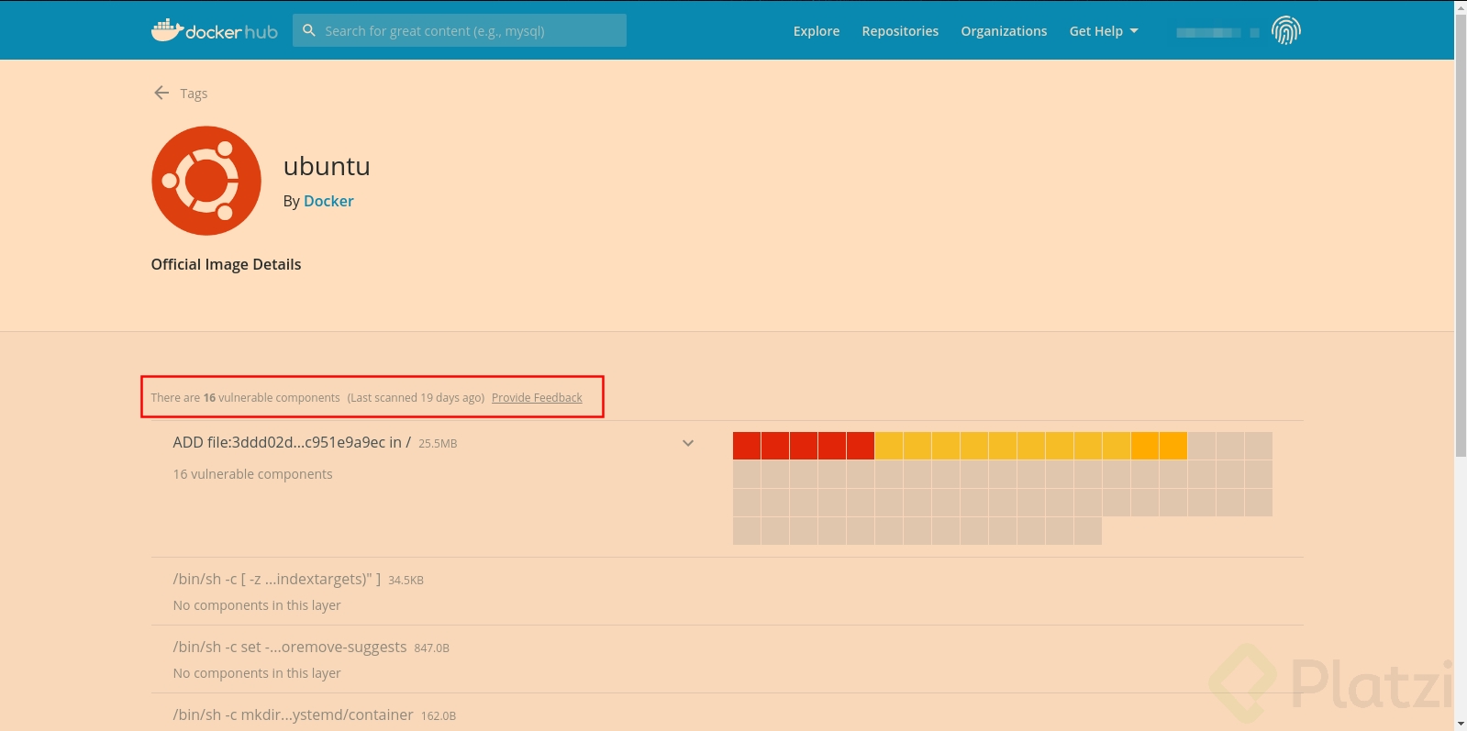Click the 25.5MB layer size

point(438,444)
